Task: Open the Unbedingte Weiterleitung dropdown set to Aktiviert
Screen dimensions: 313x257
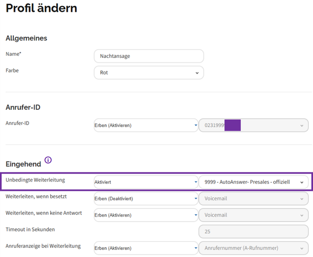Action: coord(146,182)
